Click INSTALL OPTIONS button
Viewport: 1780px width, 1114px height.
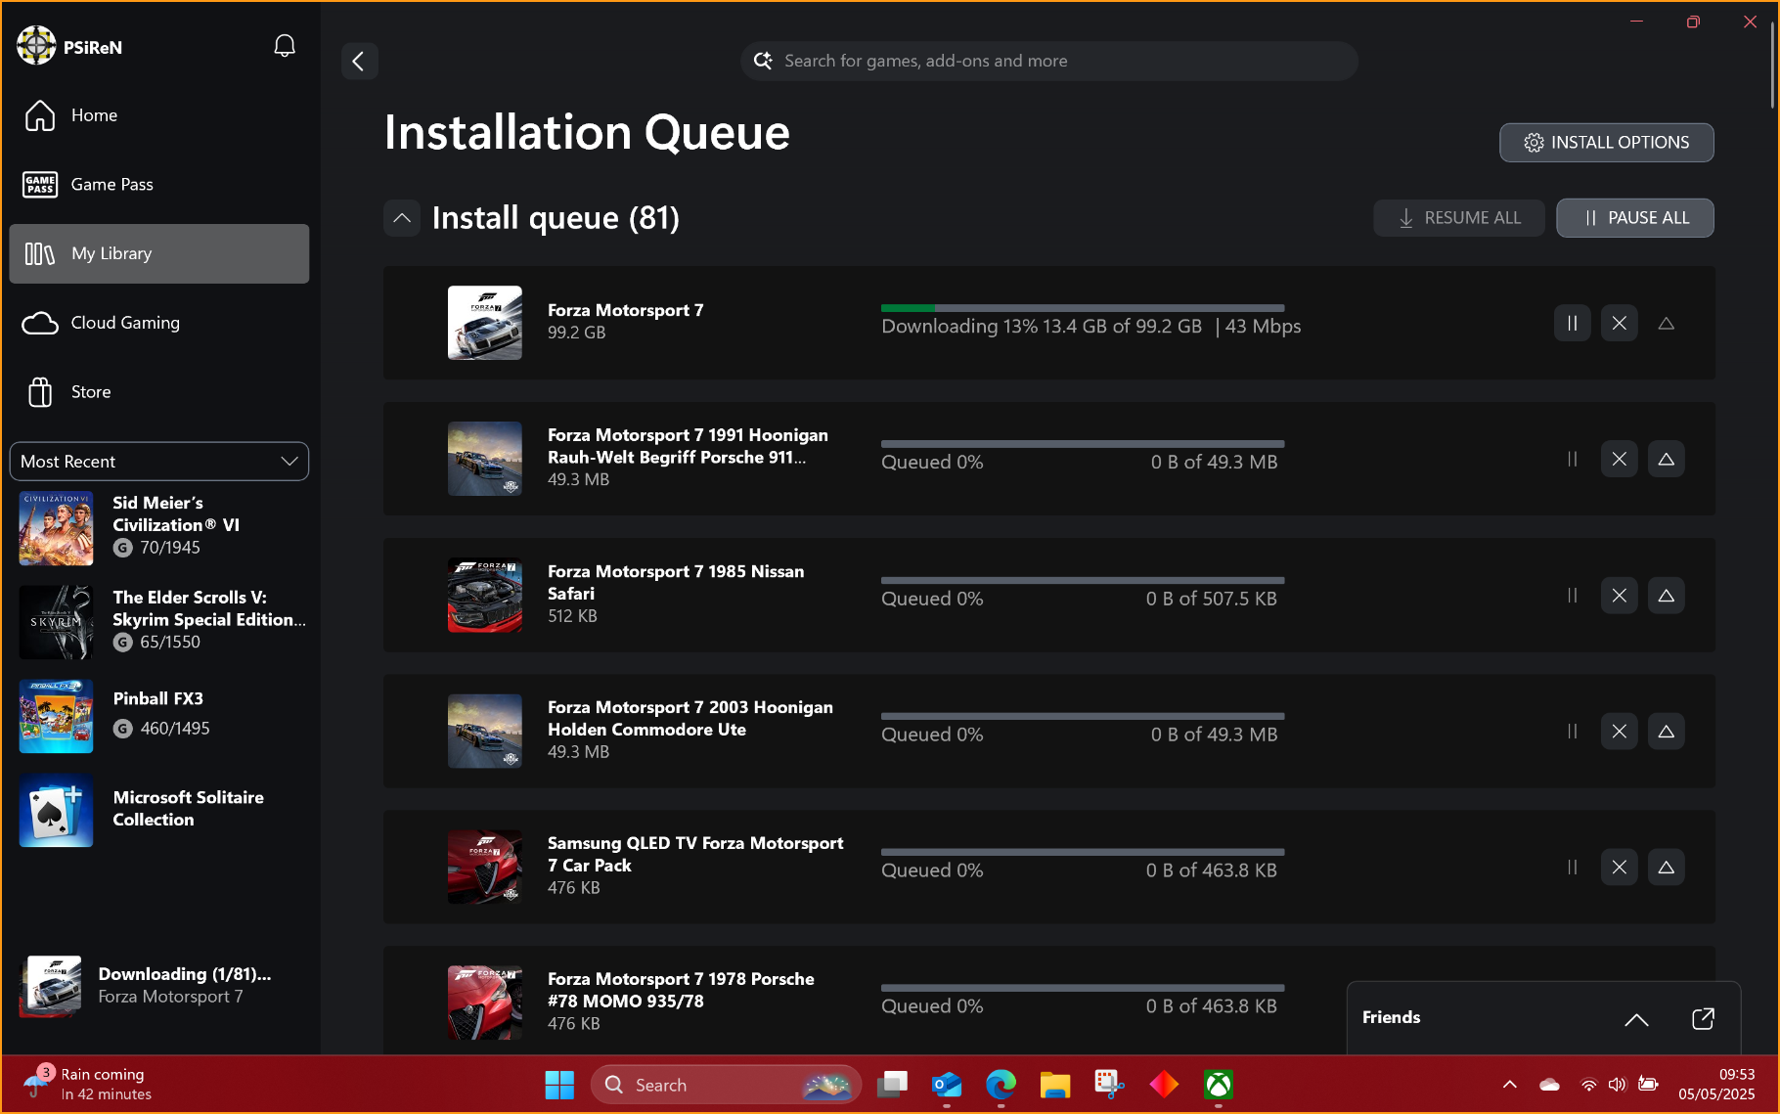(1606, 143)
